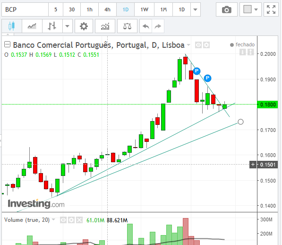Toggle visibility eye for main series

[198, 45]
